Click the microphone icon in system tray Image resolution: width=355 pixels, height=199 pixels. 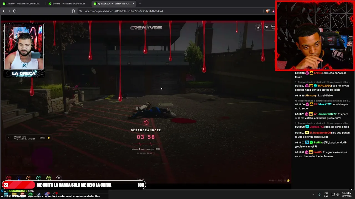pos(319,195)
